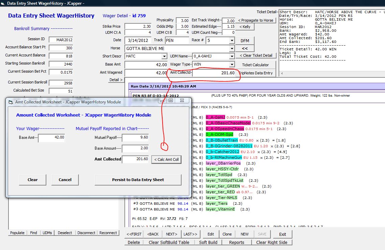Select the 0_B-0BulletTrain entry
This screenshot has height=250, width=385.
[222, 140]
